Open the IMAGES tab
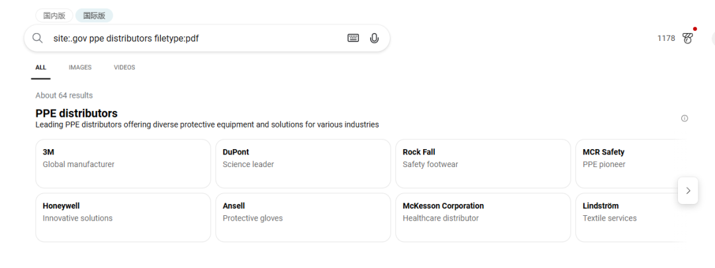Viewport: 715px width, 268px height. (80, 67)
